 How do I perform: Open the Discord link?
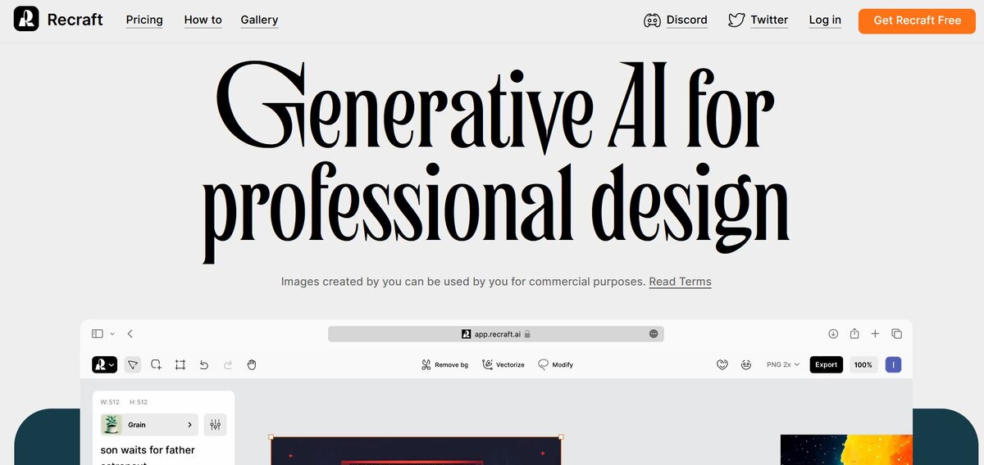pos(686,20)
